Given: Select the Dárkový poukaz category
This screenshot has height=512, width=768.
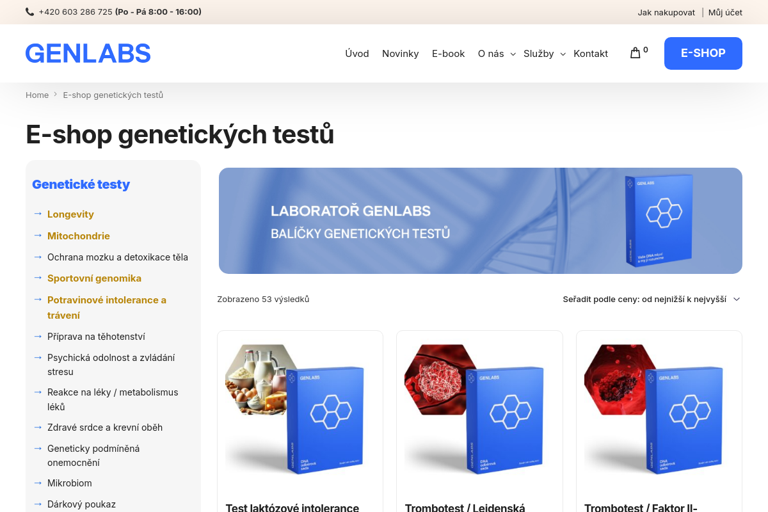Looking at the screenshot, I should (x=81, y=504).
